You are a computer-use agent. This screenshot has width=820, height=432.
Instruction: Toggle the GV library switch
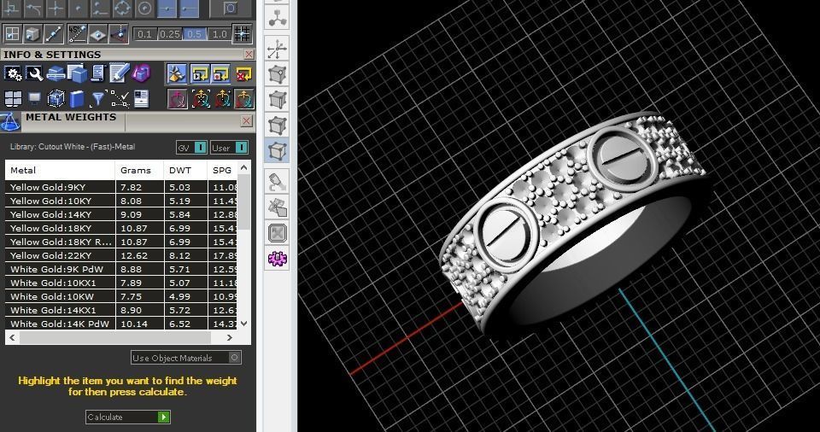tap(191, 148)
